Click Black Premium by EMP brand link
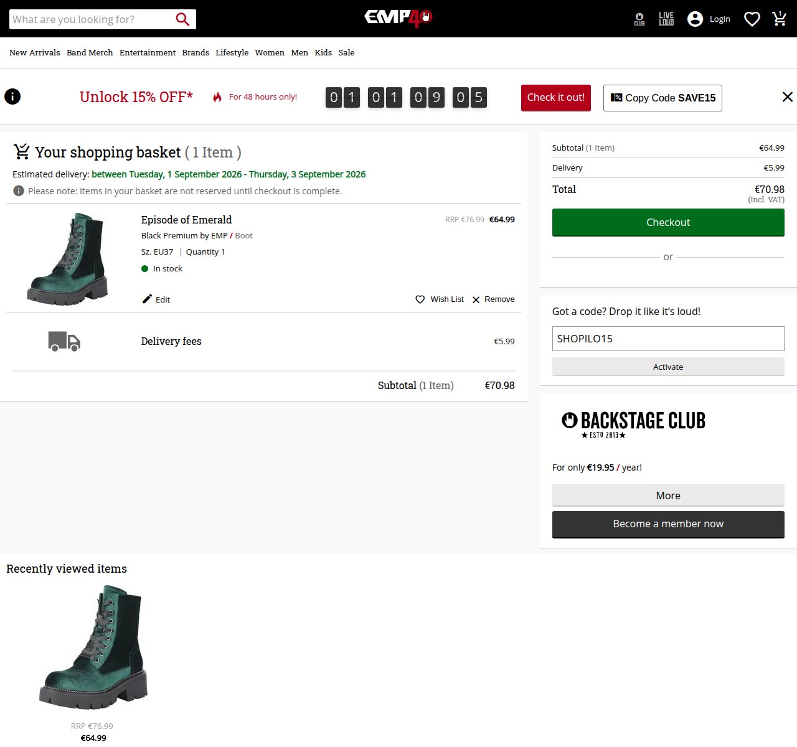 (x=184, y=235)
